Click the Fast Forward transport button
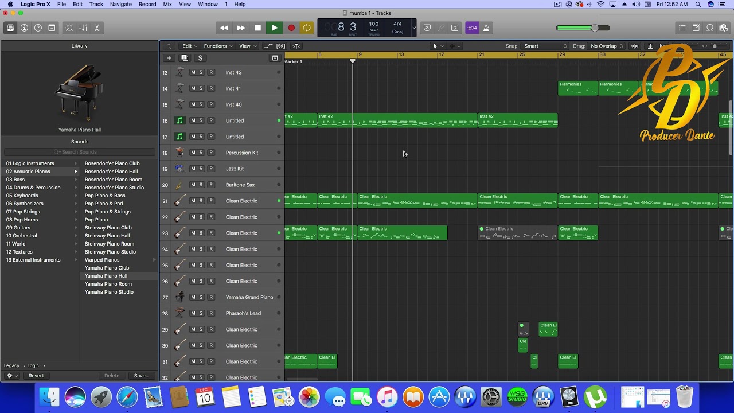Image resolution: width=734 pixels, height=413 pixels. (x=241, y=28)
